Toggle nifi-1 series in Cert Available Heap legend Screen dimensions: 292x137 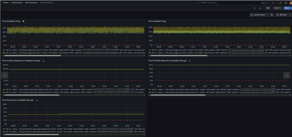[153, 53]
